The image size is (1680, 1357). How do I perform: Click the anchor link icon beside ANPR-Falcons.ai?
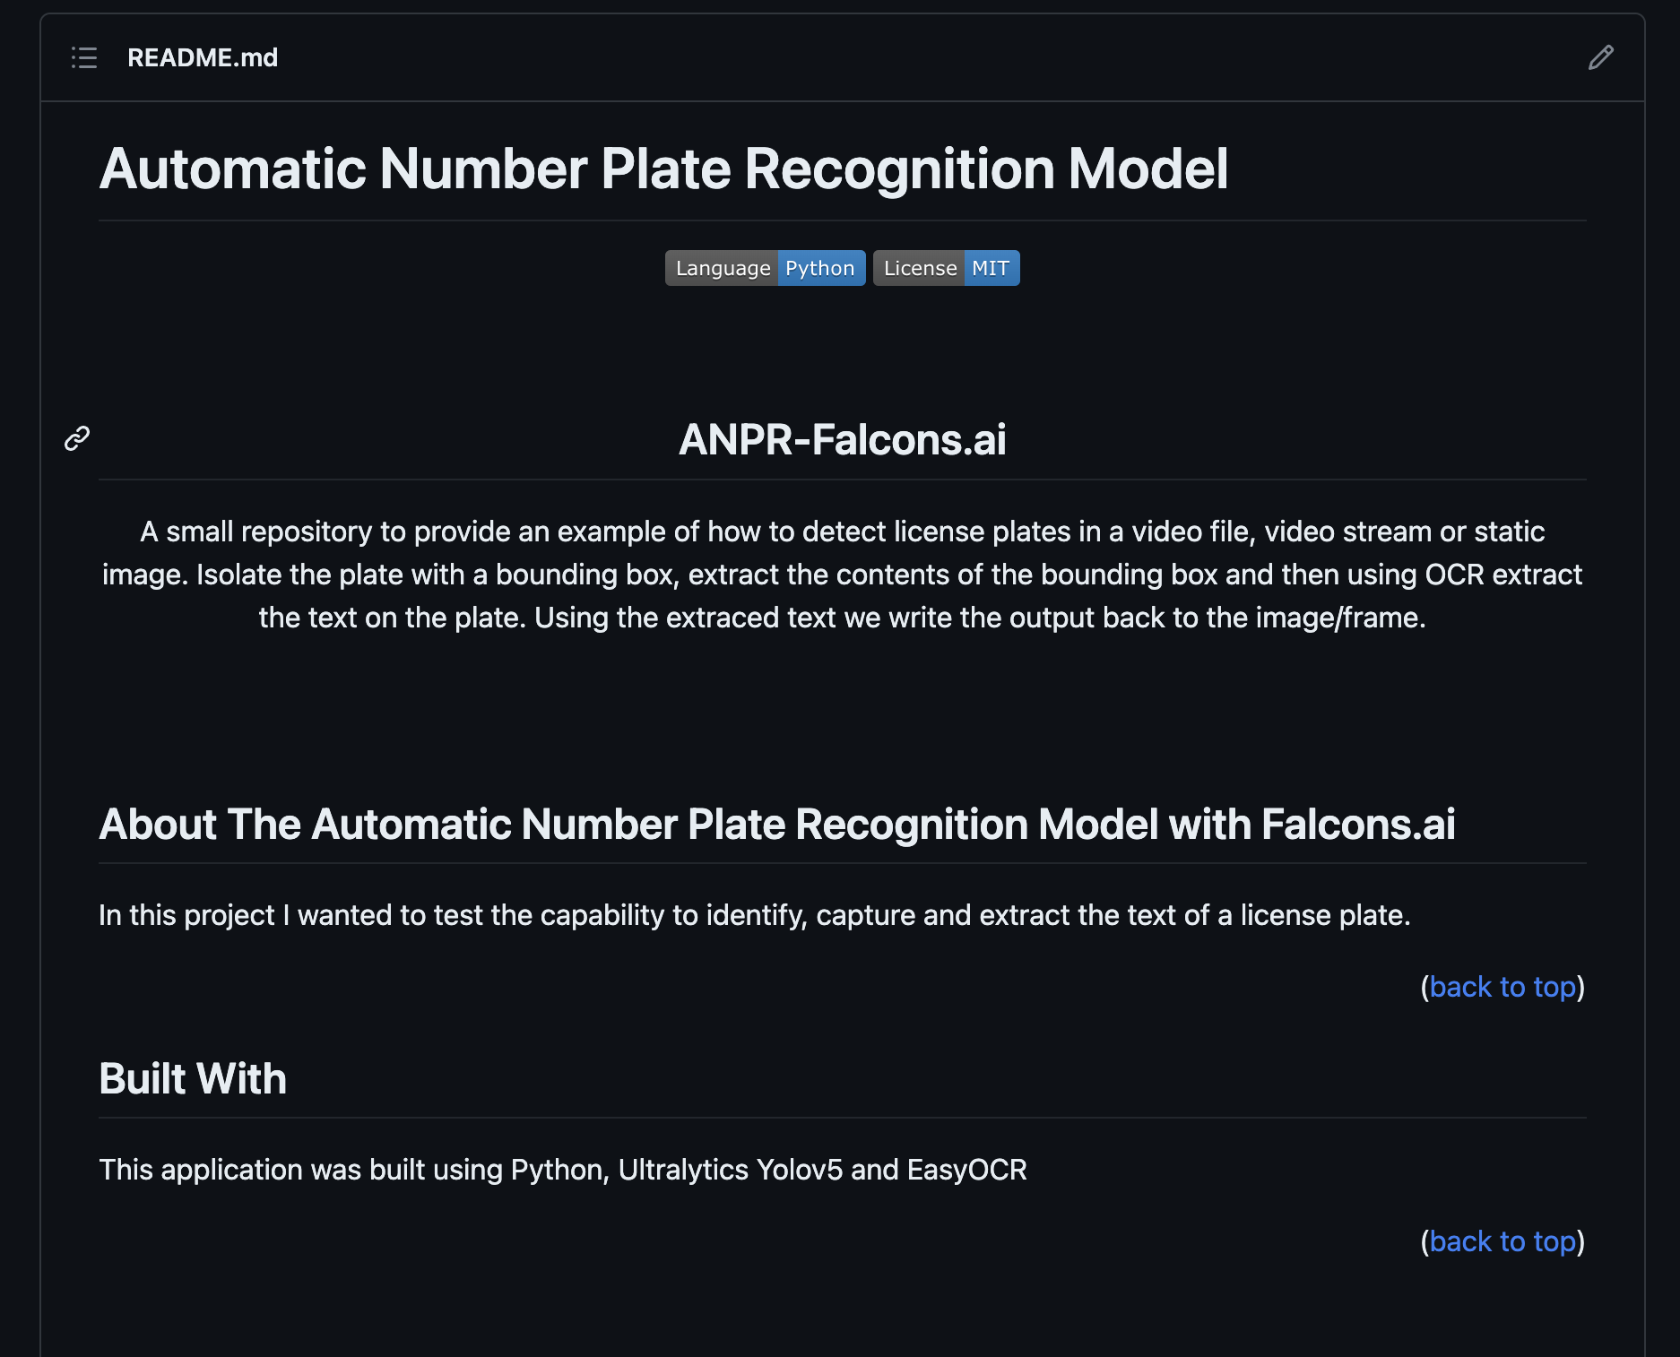pyautogui.click(x=77, y=438)
